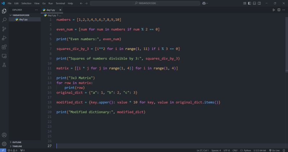This screenshot has width=288, height=152.
Task: Open the Extensions view
Action: point(4,47)
